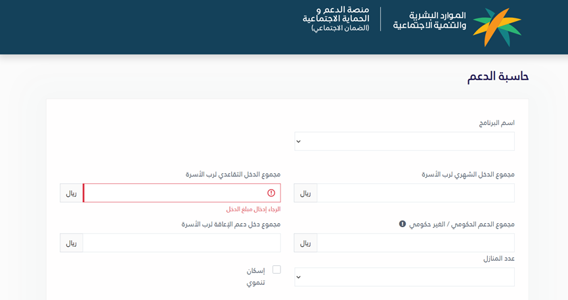Expand the عدد المنازل dropdown
Image resolution: width=568 pixels, height=300 pixels.
click(404, 277)
